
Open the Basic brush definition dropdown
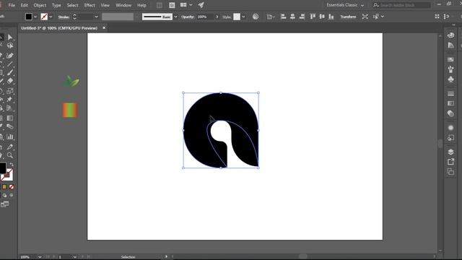tap(175, 17)
